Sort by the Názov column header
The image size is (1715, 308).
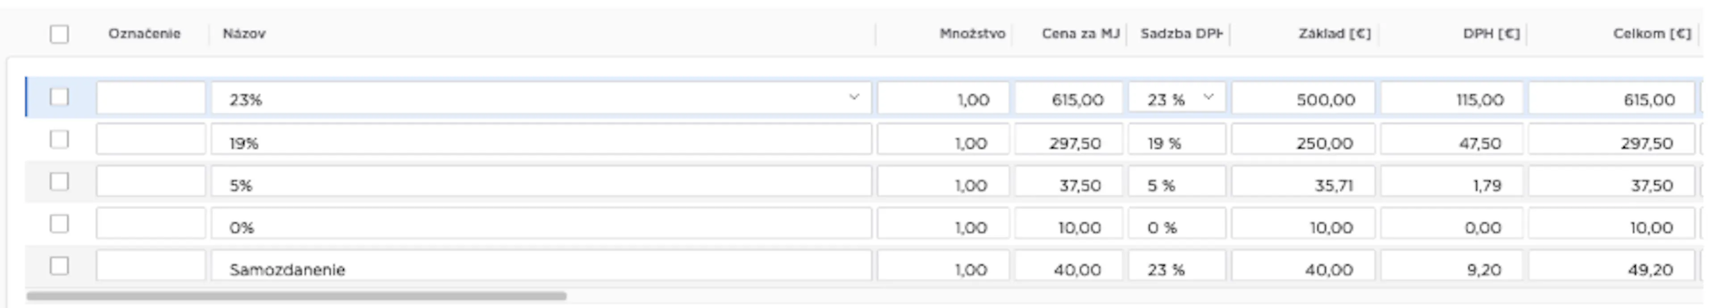[x=244, y=34]
